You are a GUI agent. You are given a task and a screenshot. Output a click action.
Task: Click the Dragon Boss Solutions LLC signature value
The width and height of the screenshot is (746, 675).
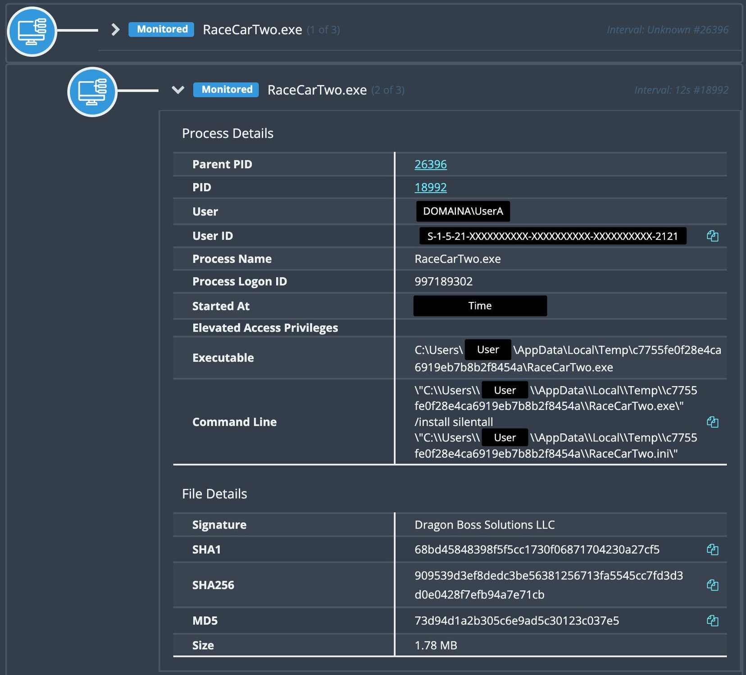click(484, 525)
